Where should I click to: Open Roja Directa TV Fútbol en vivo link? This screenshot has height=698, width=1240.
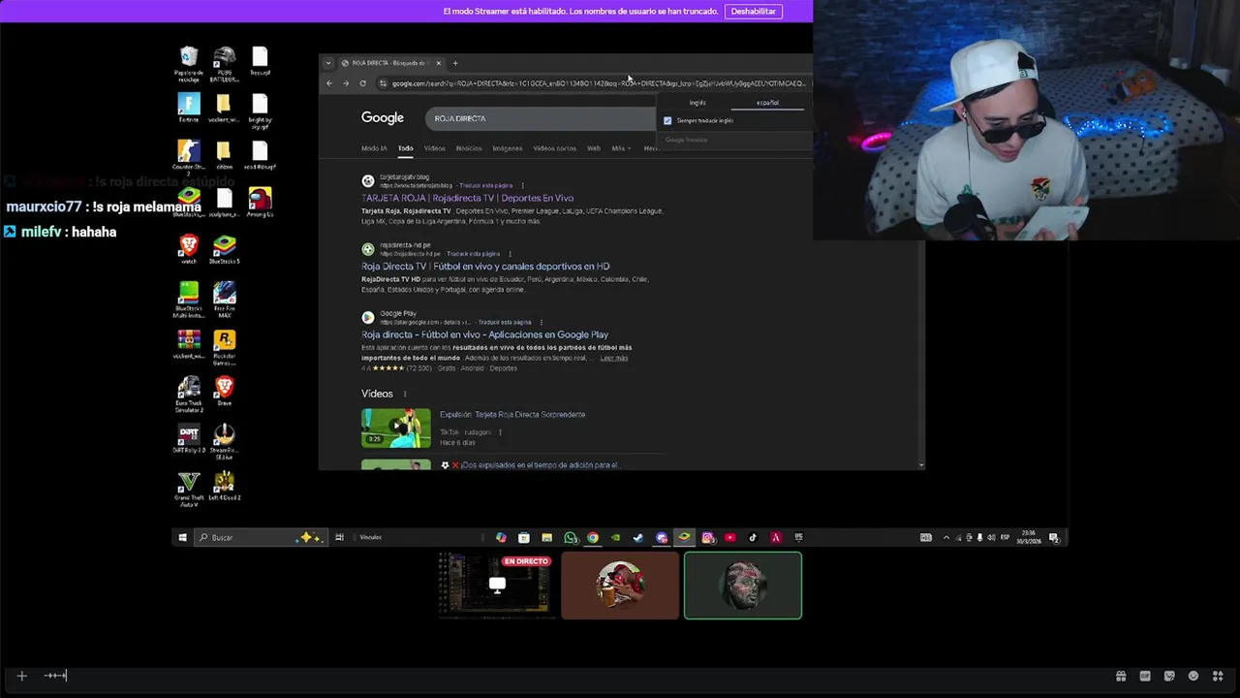click(485, 266)
